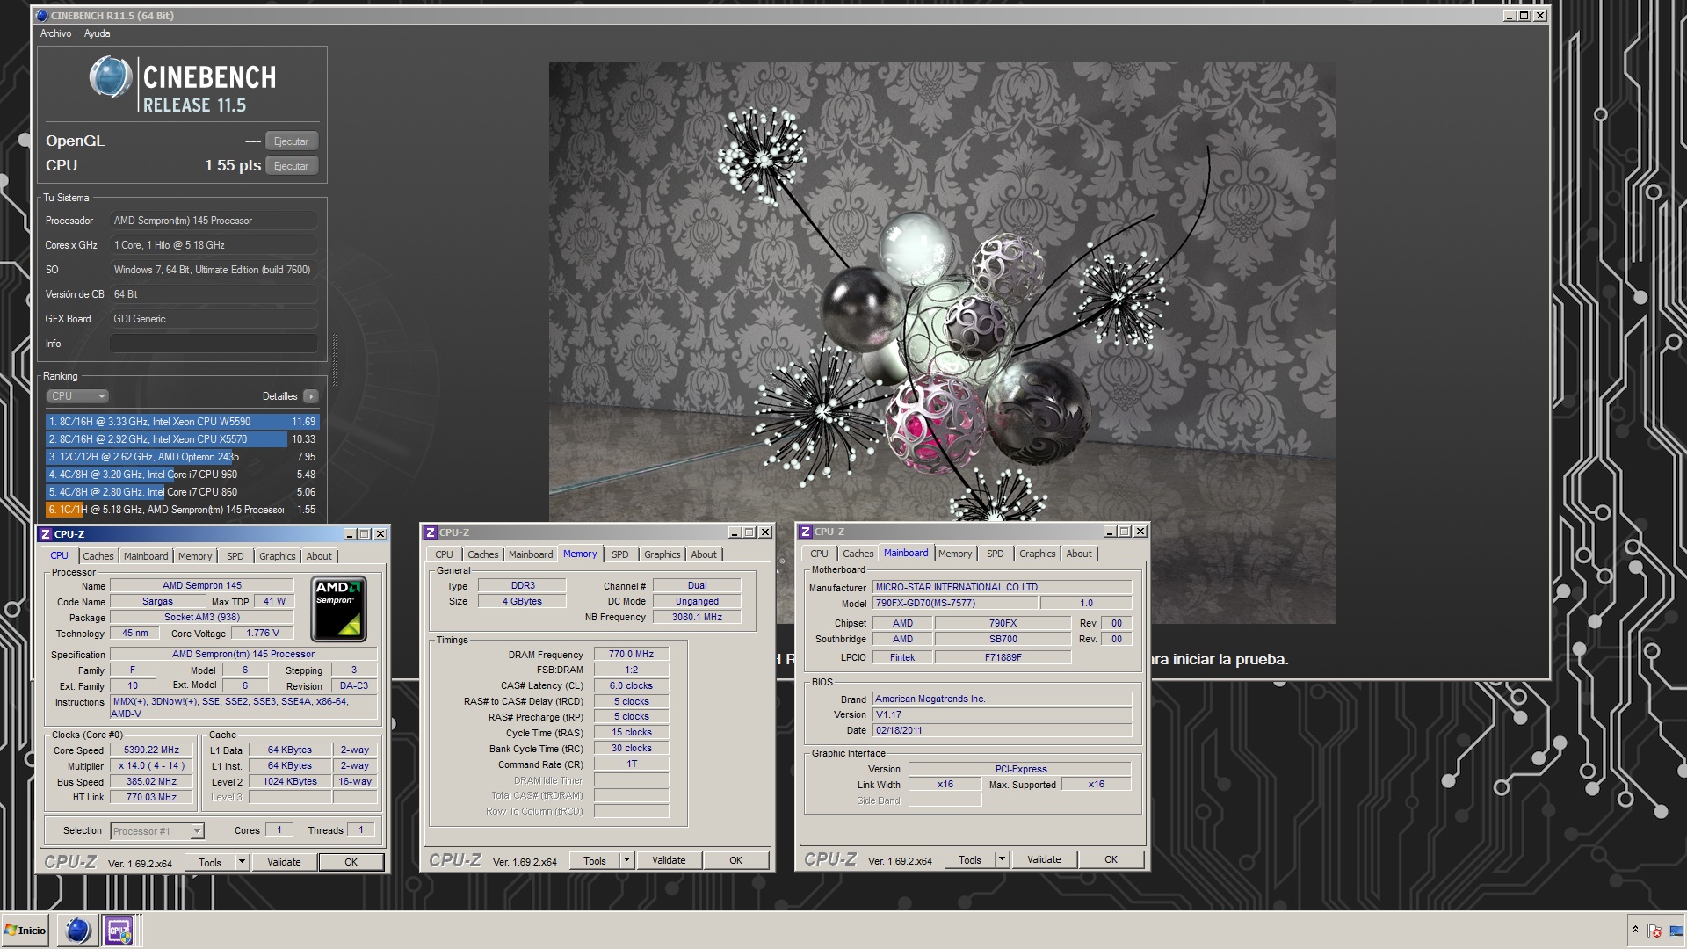1687x949 pixels.
Task: Run the OpenGL test with Ejecutar
Action: click(x=291, y=141)
